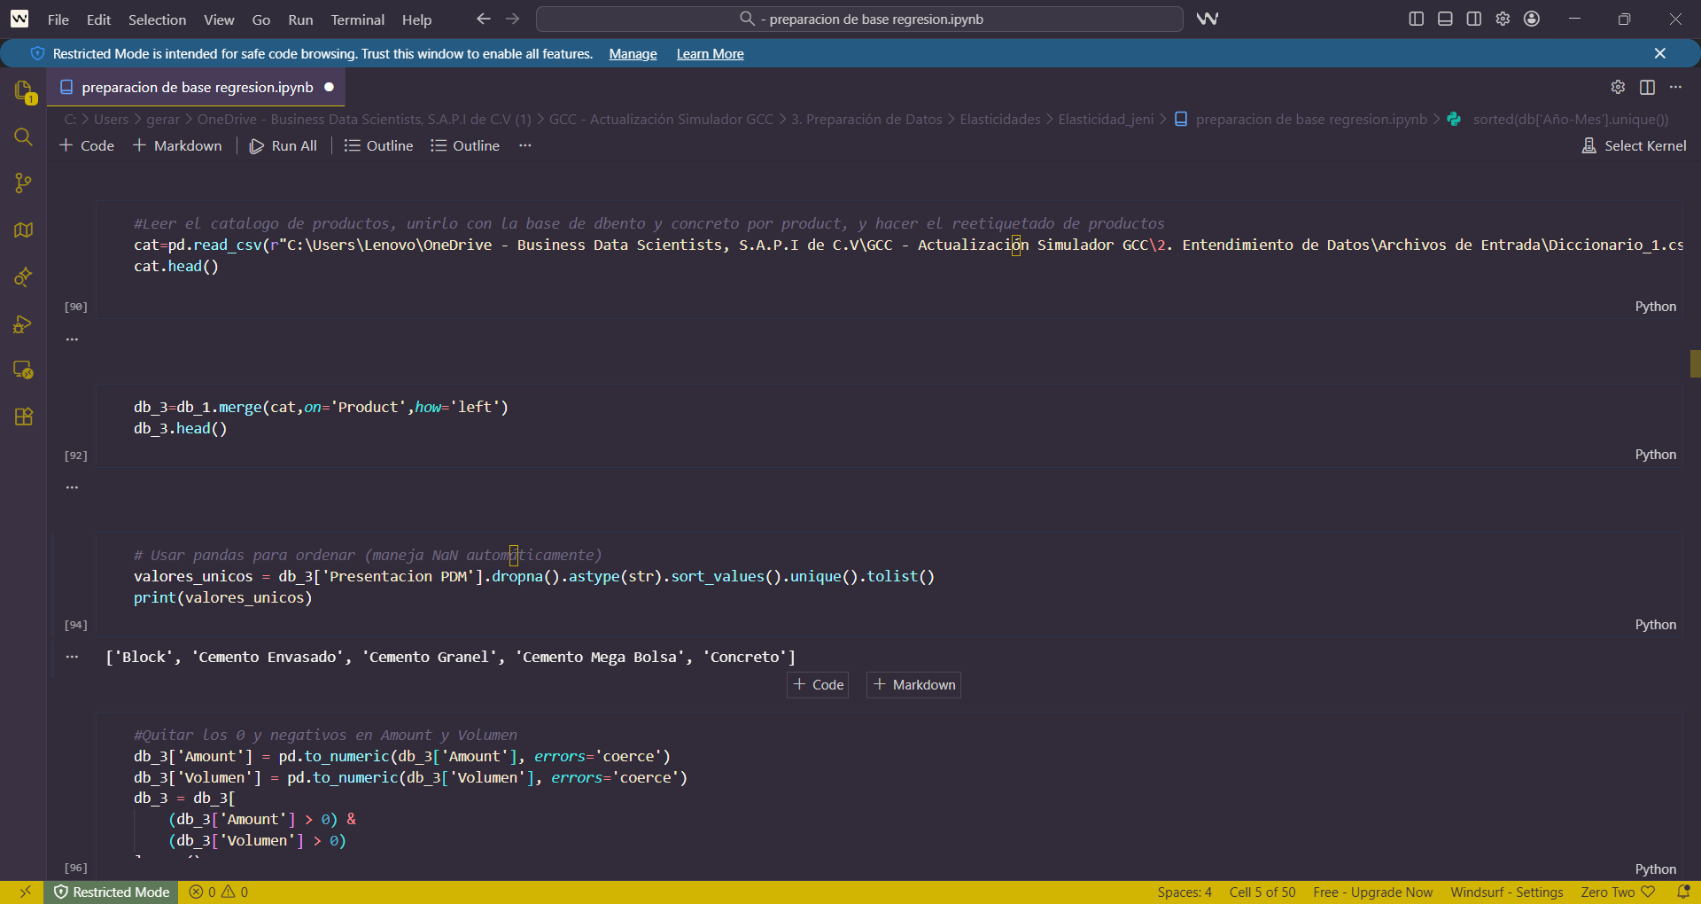Open Run and Debug view

coord(24,323)
